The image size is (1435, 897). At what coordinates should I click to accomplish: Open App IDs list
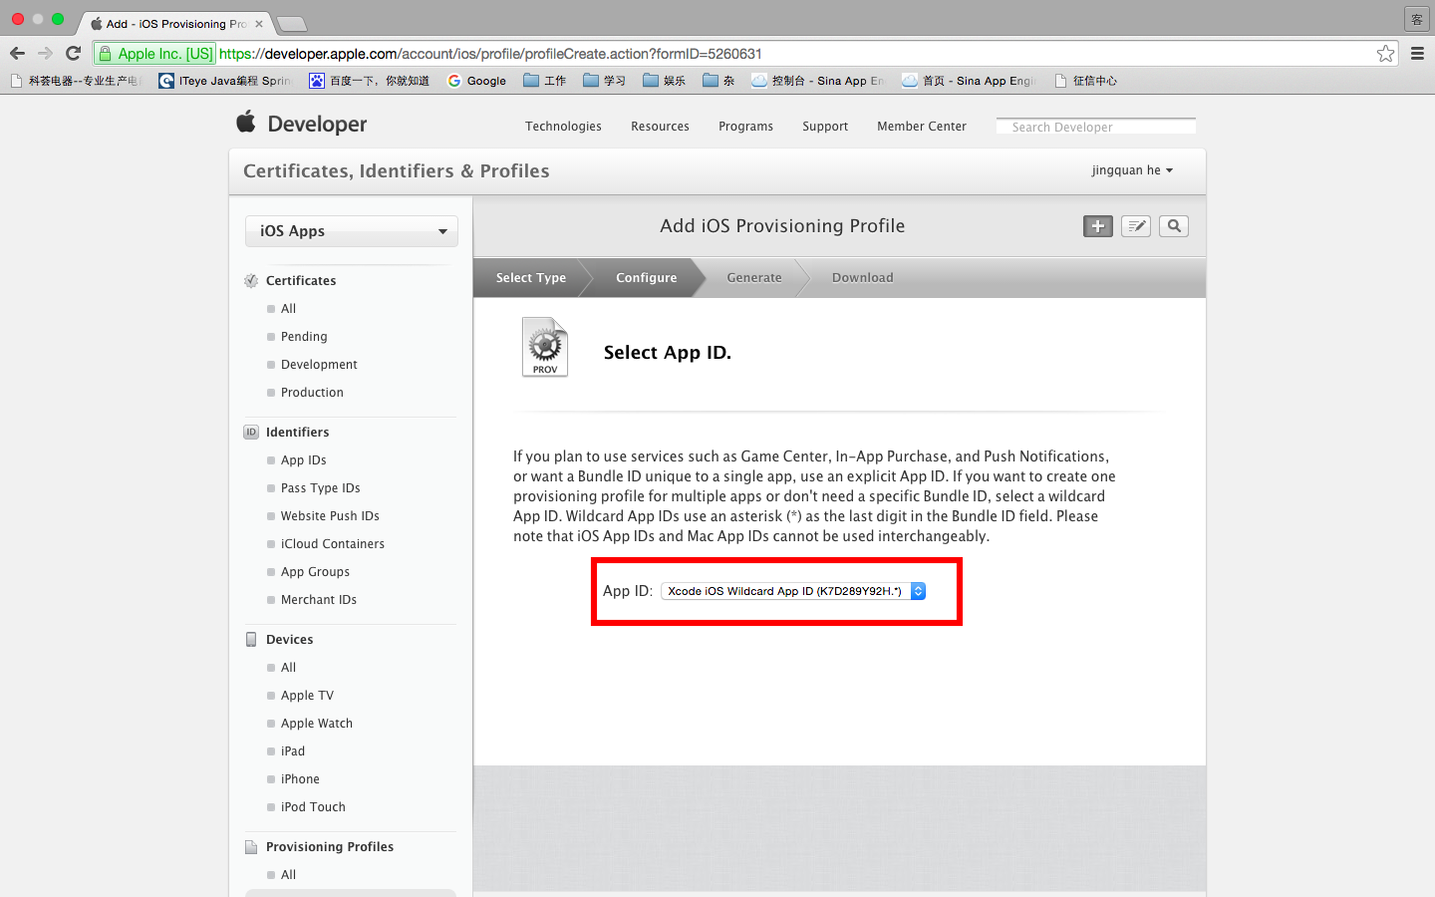point(304,460)
